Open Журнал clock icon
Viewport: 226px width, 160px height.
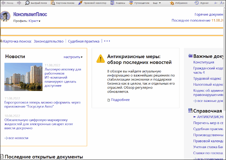pos(196,3)
